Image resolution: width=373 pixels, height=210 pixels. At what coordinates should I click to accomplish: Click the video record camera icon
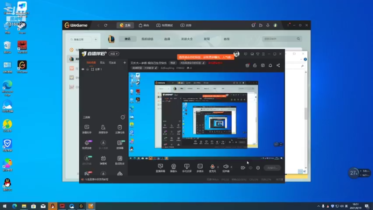point(242,168)
